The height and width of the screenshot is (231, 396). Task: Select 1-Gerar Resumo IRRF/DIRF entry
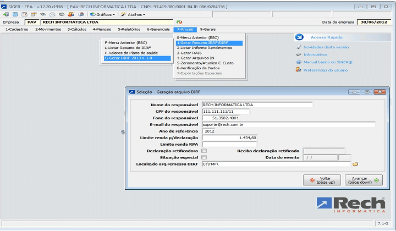point(209,43)
